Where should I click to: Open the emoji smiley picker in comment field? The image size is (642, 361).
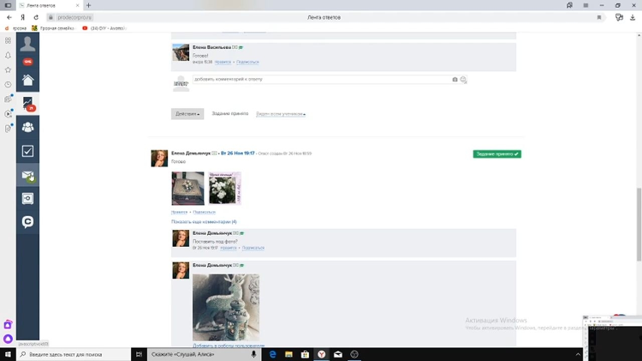coord(463,79)
